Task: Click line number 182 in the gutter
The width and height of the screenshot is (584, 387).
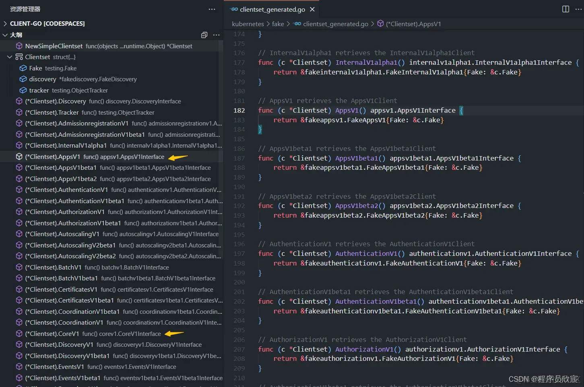Action: coord(239,111)
